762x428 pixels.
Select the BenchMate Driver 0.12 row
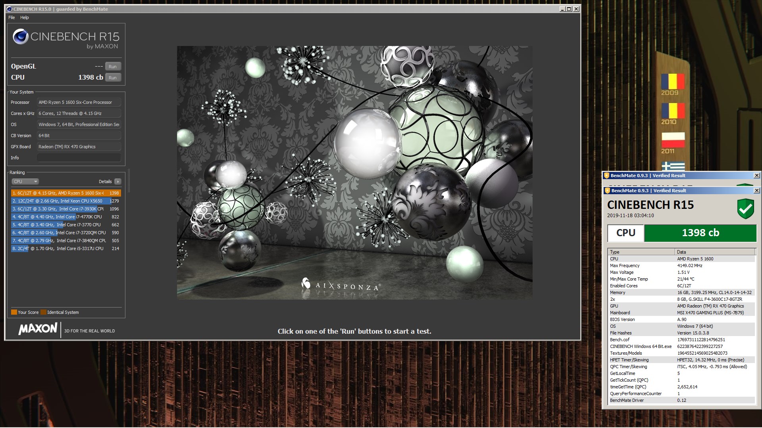coord(681,400)
